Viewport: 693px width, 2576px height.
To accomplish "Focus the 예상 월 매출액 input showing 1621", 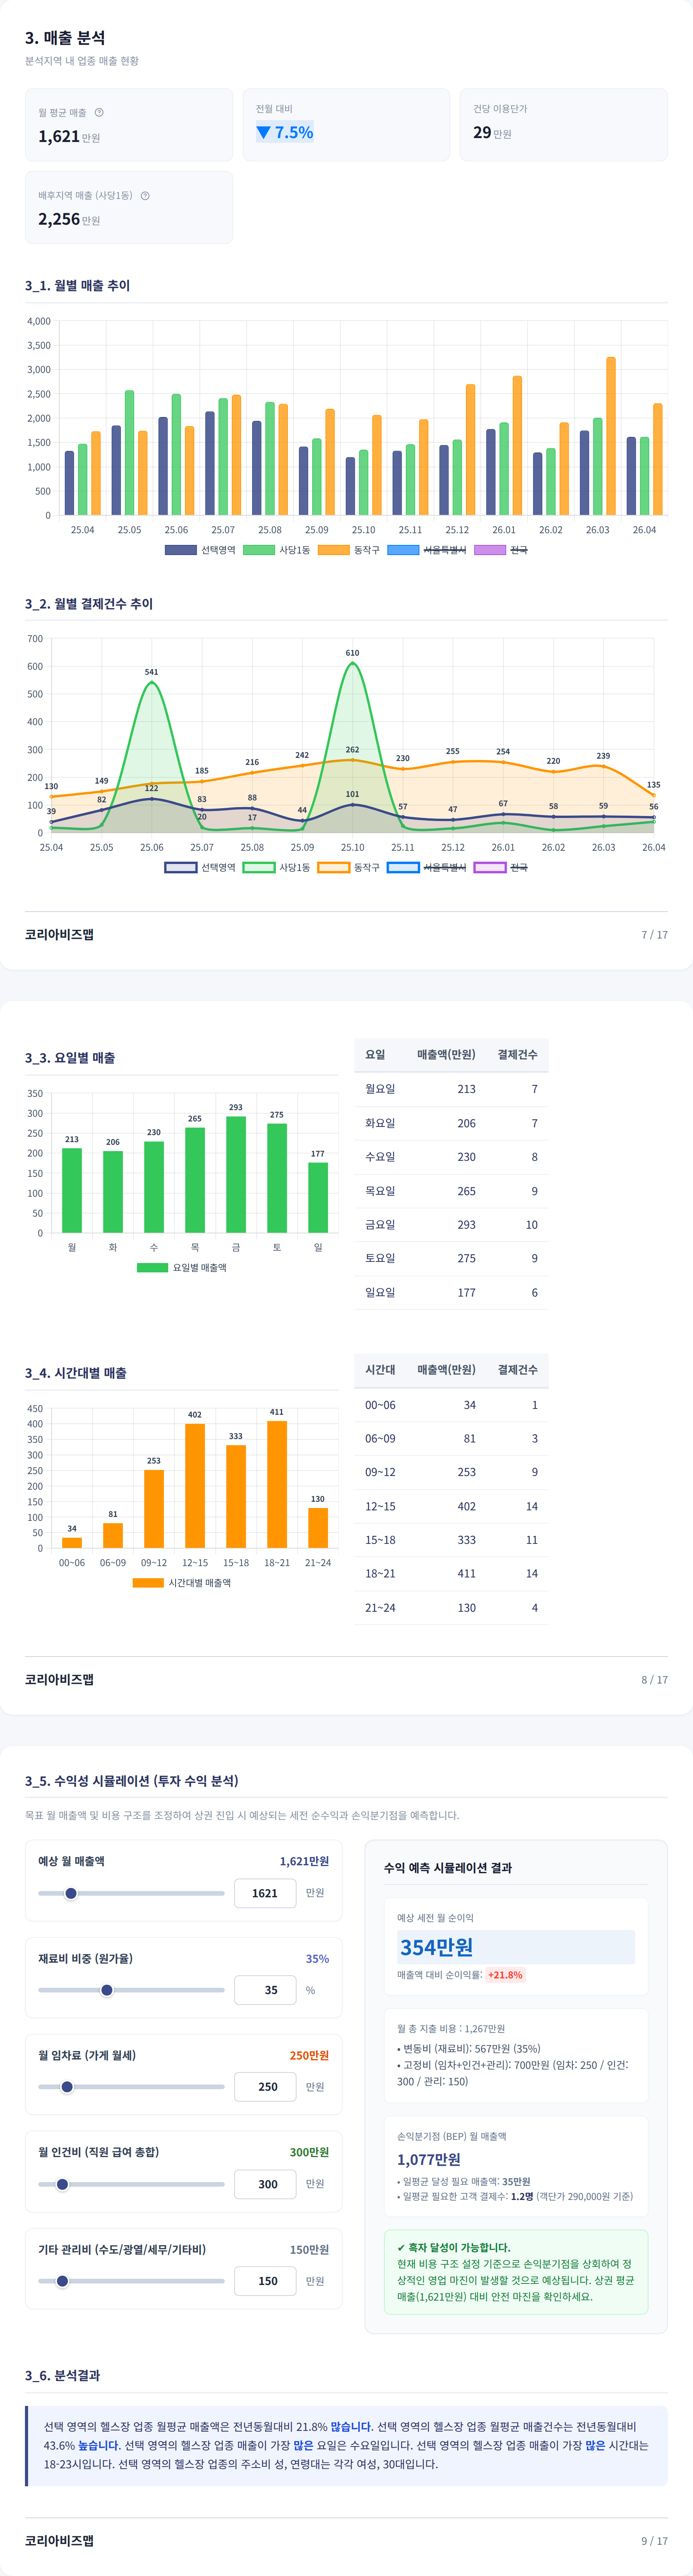I will 265,1893.
